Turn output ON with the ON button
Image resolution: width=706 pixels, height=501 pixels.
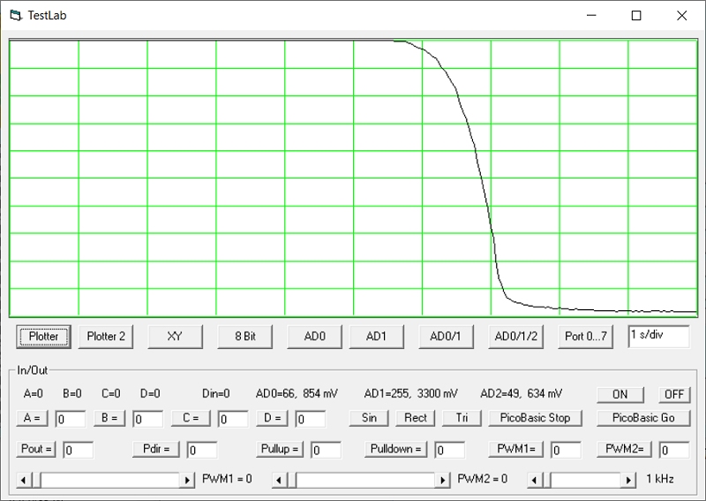click(620, 394)
